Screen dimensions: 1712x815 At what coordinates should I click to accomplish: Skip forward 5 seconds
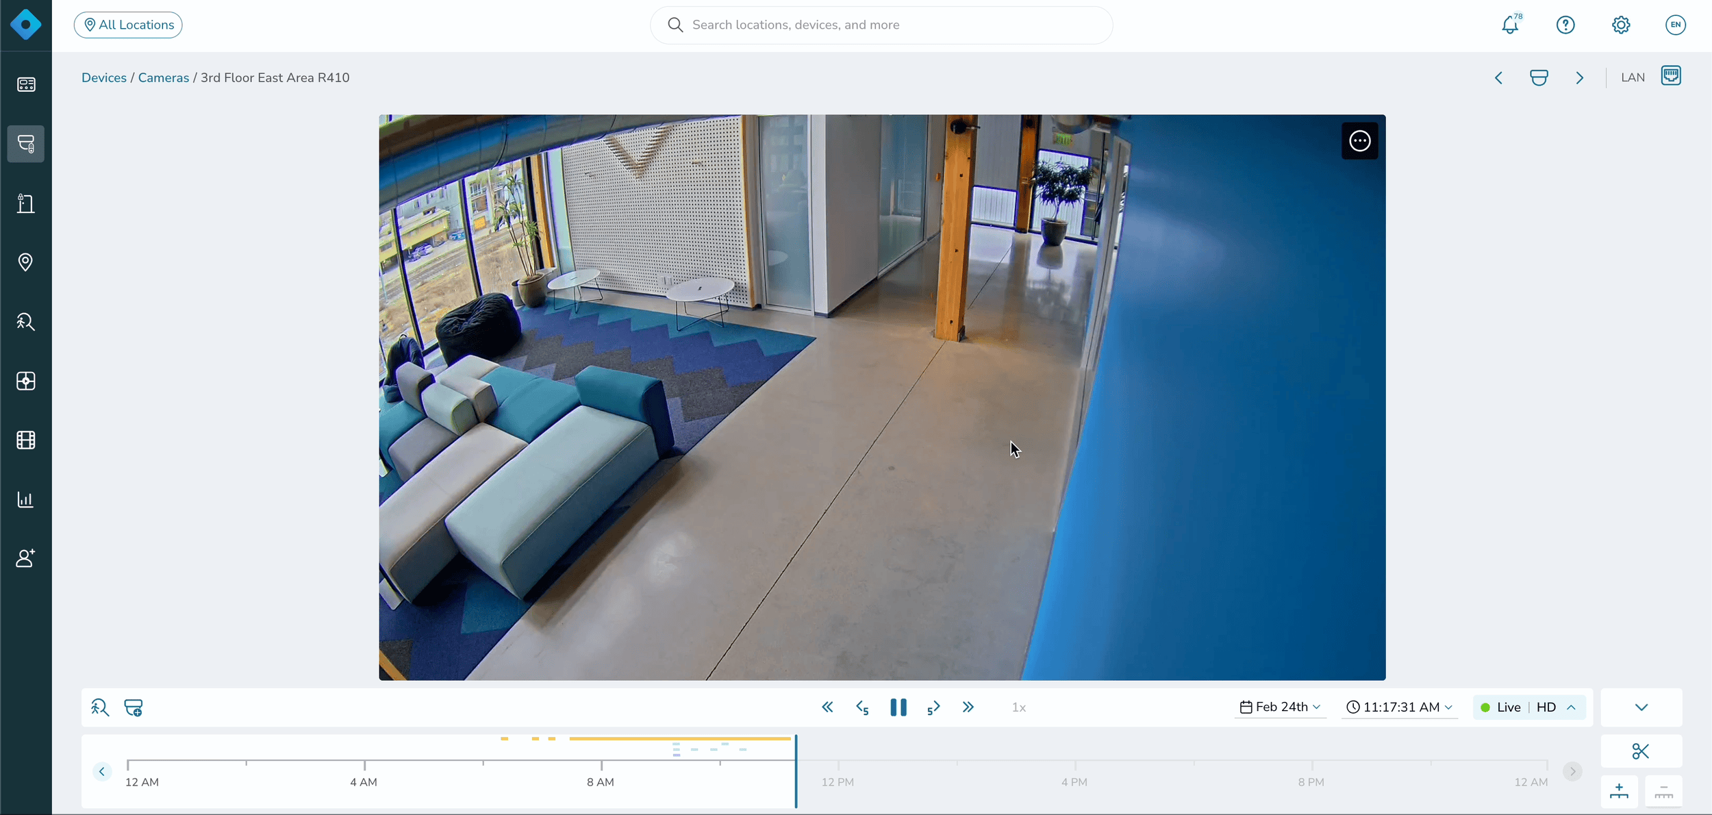pos(933,707)
